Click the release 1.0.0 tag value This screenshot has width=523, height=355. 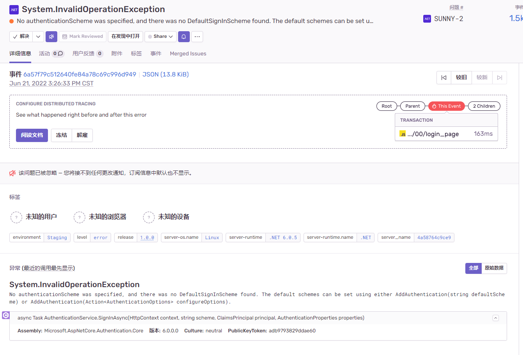pyautogui.click(x=147, y=238)
